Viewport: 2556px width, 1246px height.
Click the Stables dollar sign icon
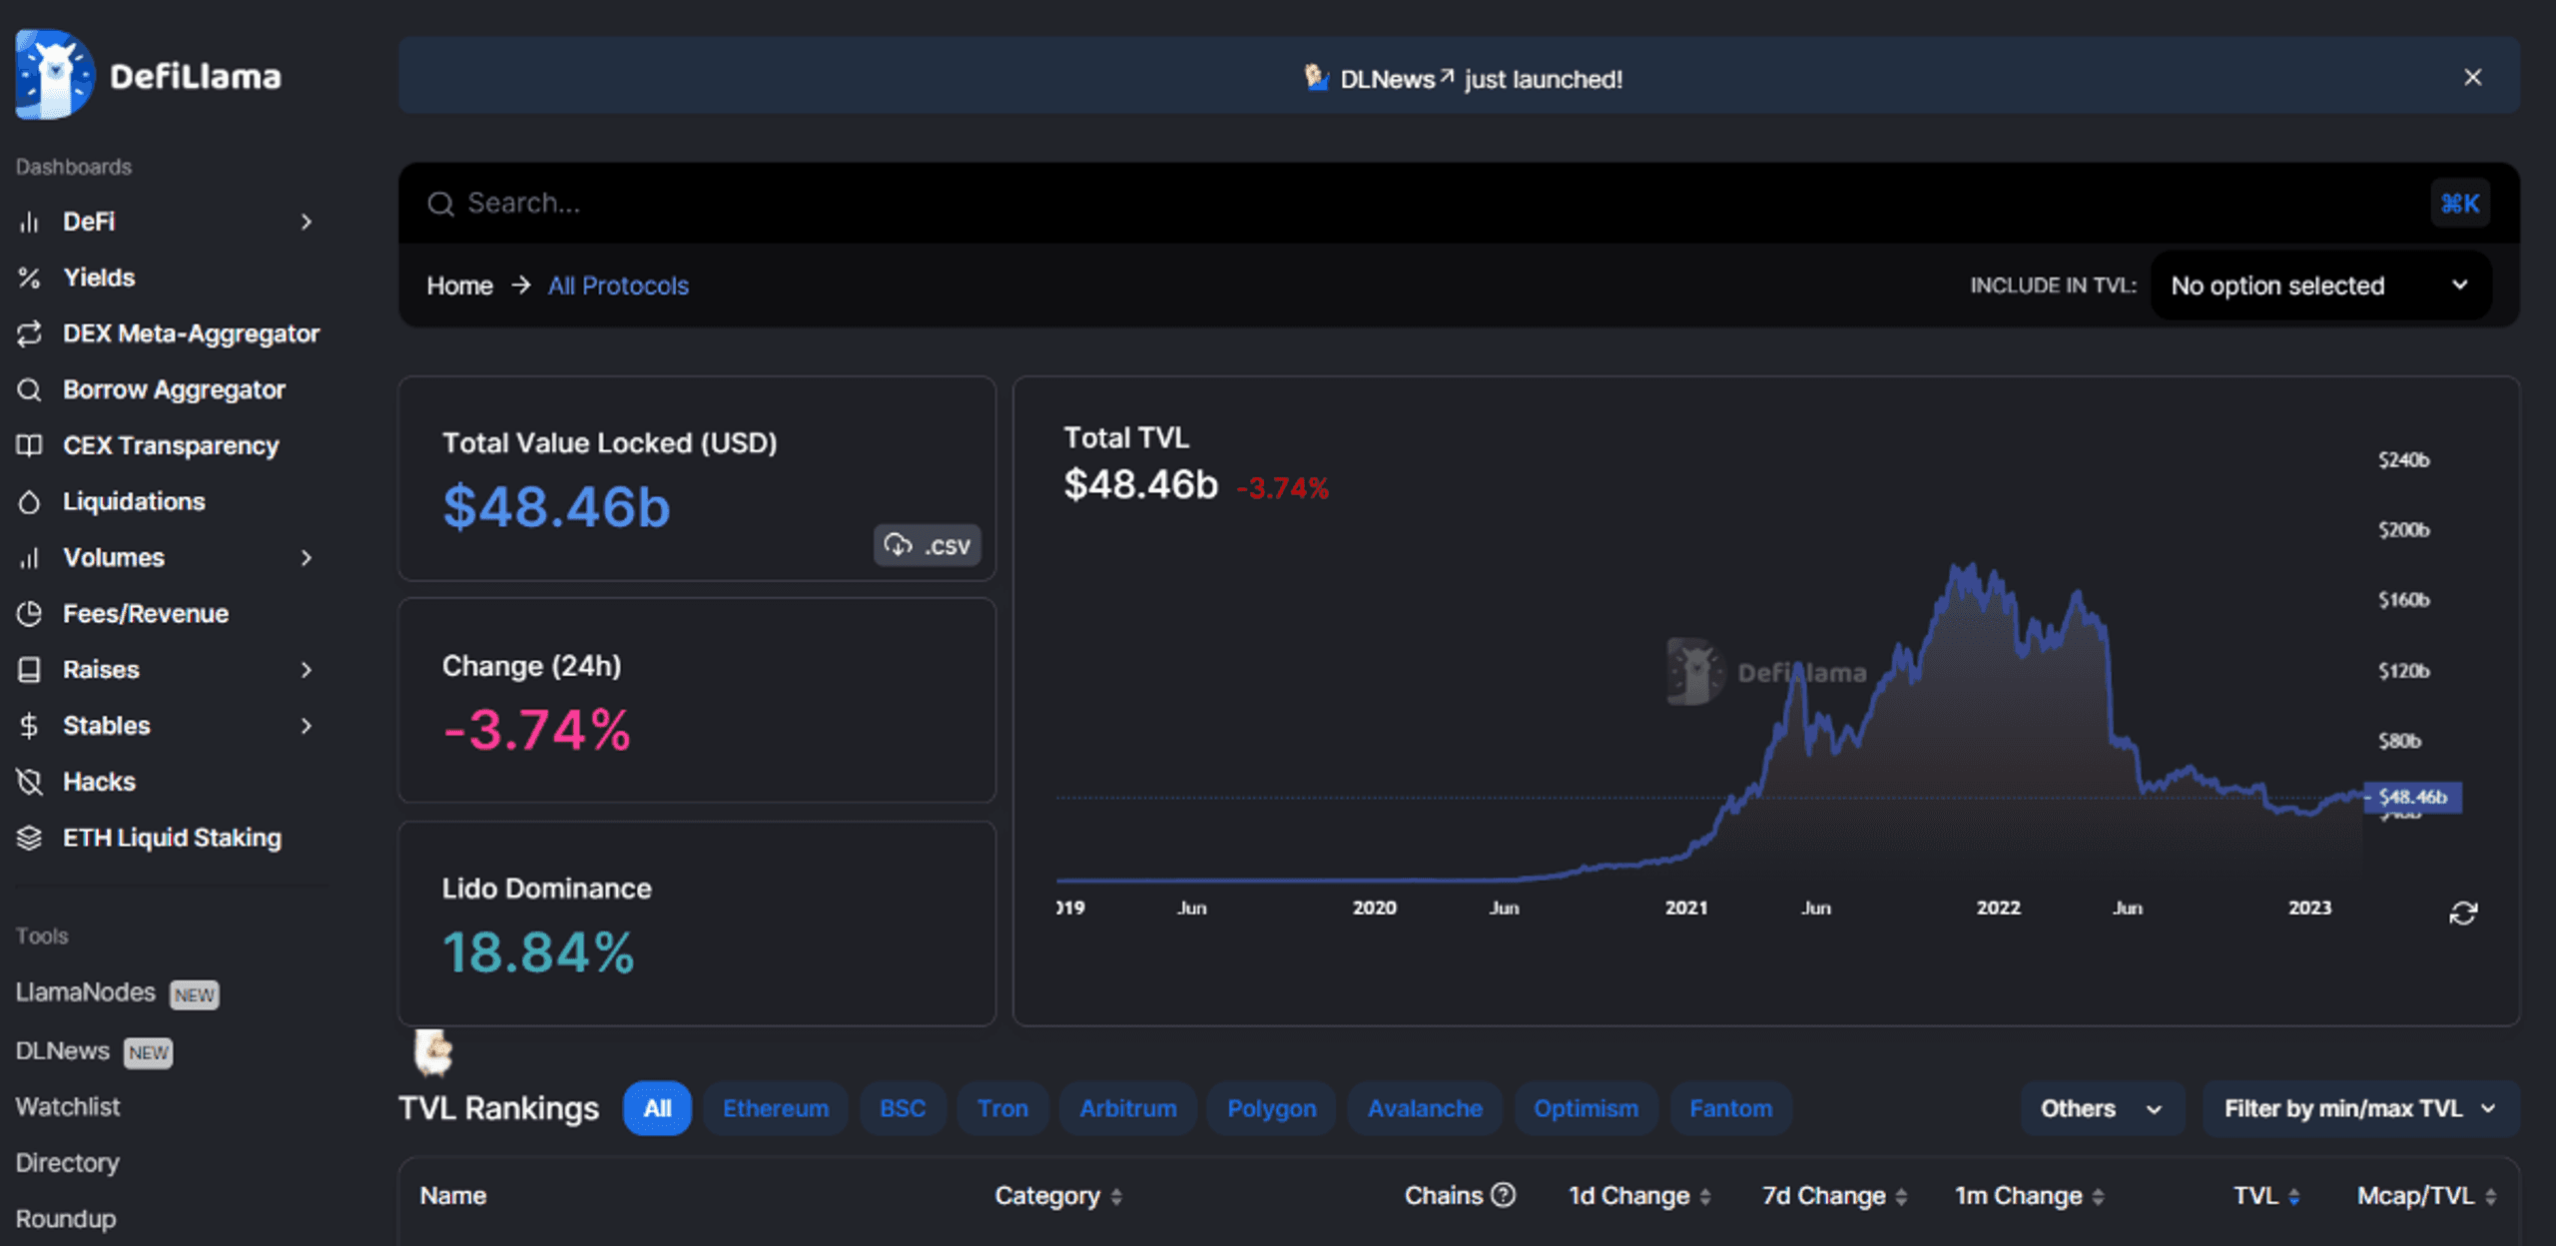29,725
